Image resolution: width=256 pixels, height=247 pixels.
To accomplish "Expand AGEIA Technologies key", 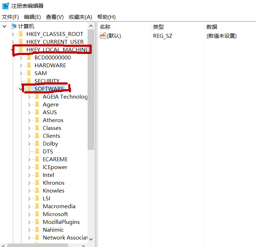I will click(x=29, y=97).
